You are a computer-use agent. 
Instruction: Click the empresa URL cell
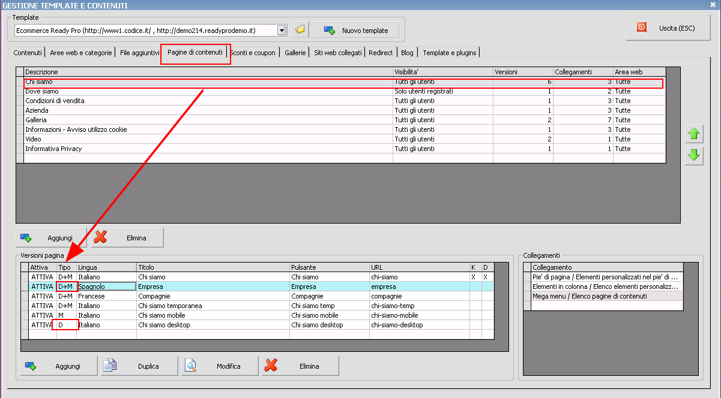(420, 287)
